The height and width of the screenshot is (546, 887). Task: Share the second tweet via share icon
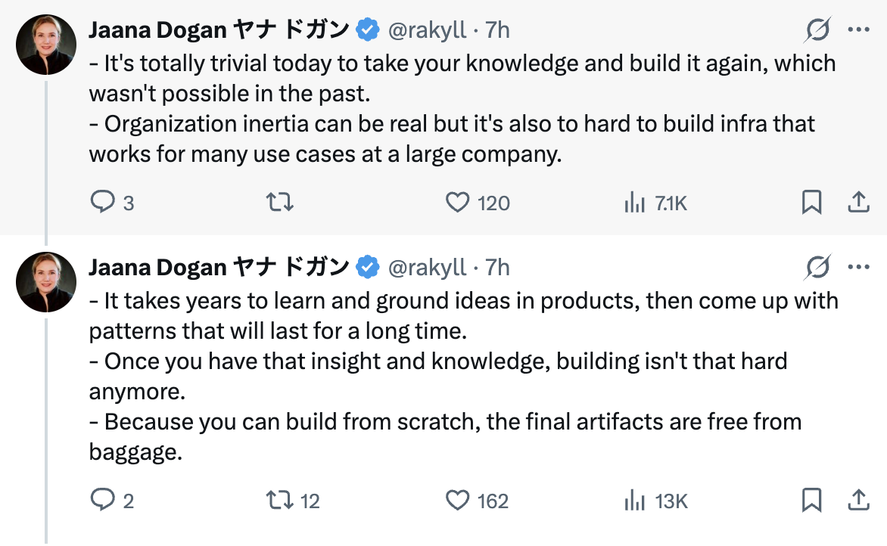(857, 501)
